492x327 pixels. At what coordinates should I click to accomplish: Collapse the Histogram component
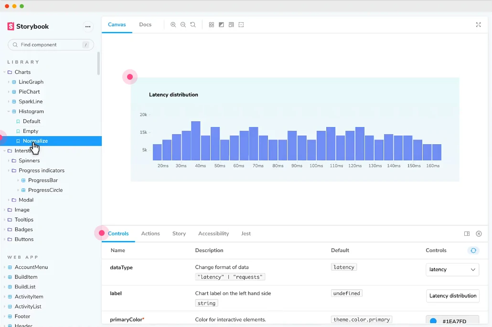(x=31, y=111)
